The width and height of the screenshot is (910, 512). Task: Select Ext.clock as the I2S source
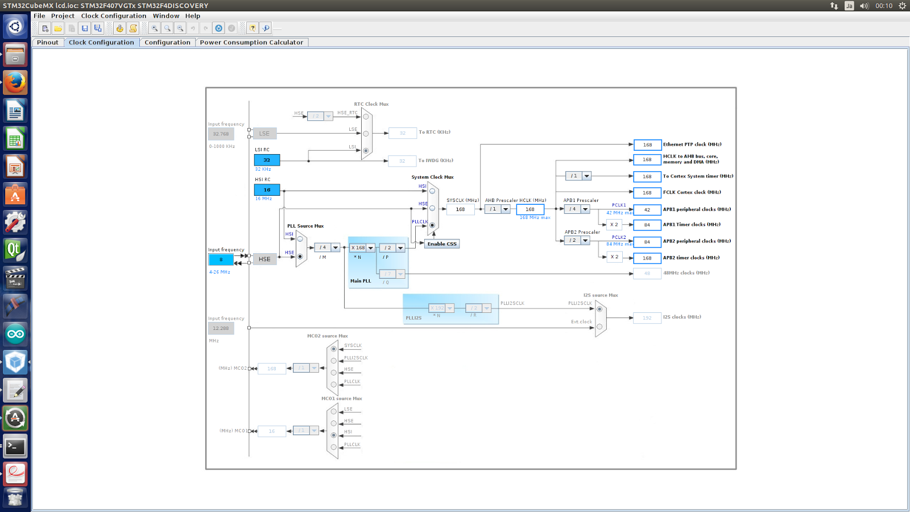(599, 327)
